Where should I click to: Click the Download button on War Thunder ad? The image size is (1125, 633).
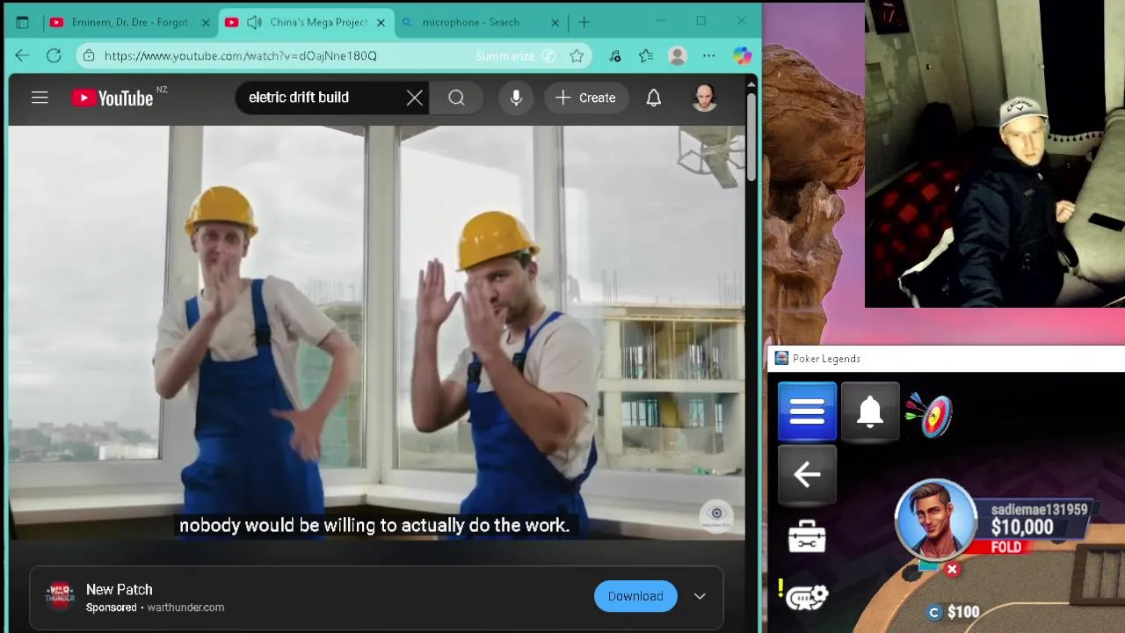coord(635,596)
